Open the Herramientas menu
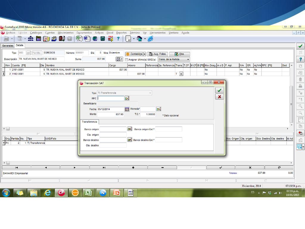 coord(158,33)
